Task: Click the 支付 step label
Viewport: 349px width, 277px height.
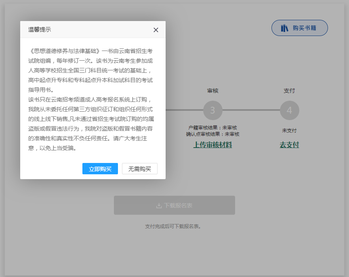Action: [x=289, y=91]
